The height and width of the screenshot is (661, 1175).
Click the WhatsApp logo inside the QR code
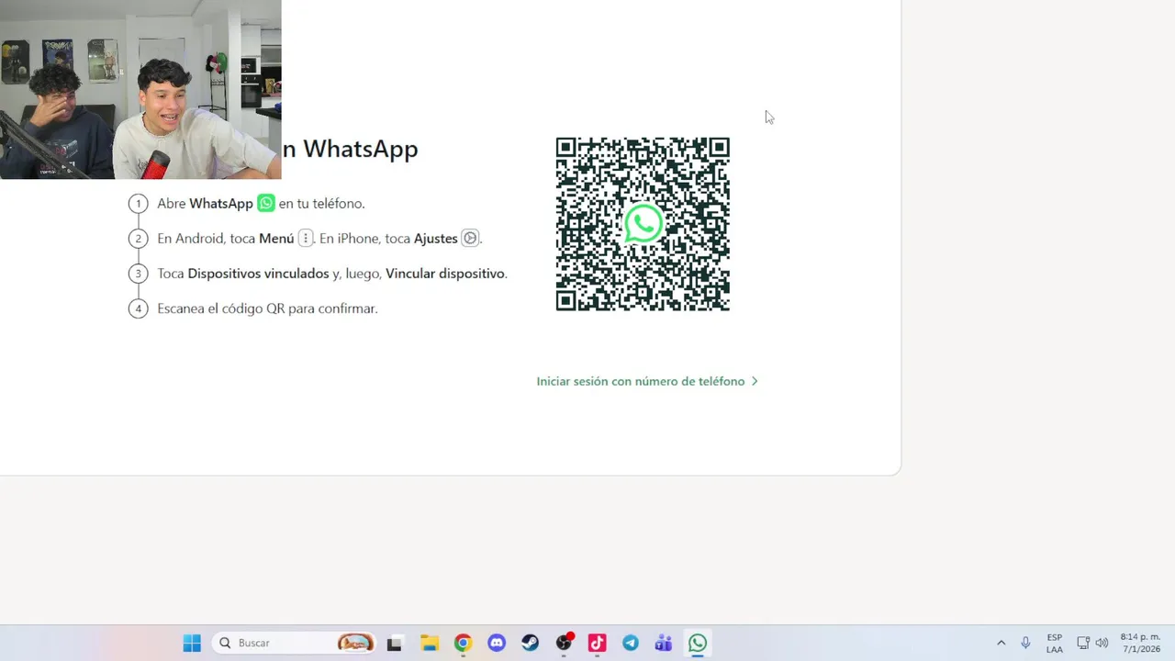[x=643, y=224]
